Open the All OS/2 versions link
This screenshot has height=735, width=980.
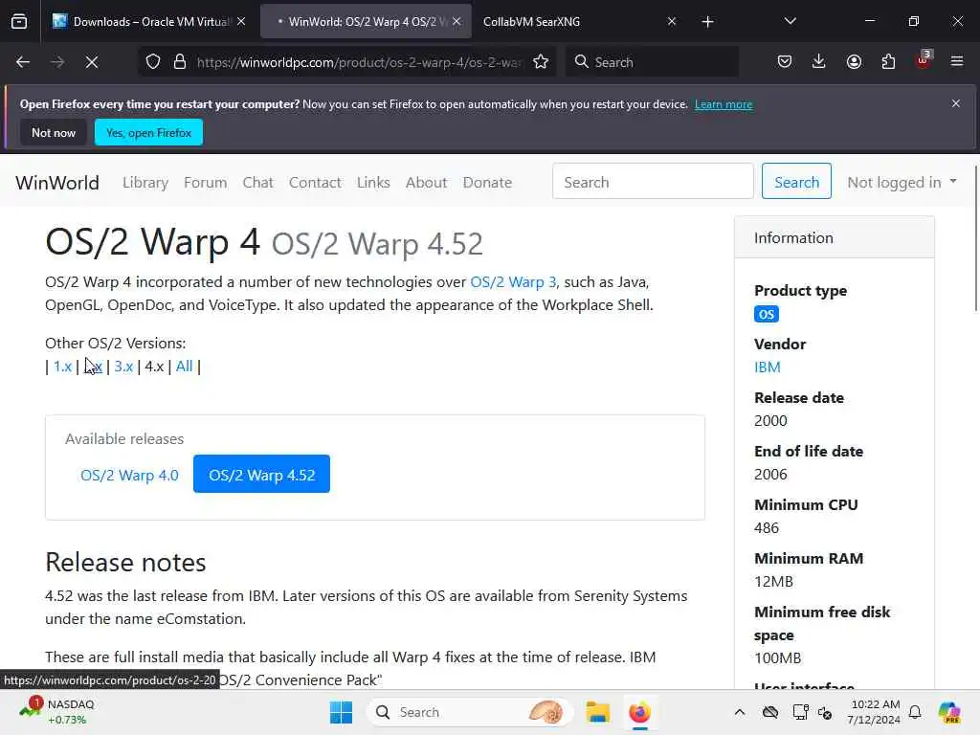(185, 367)
